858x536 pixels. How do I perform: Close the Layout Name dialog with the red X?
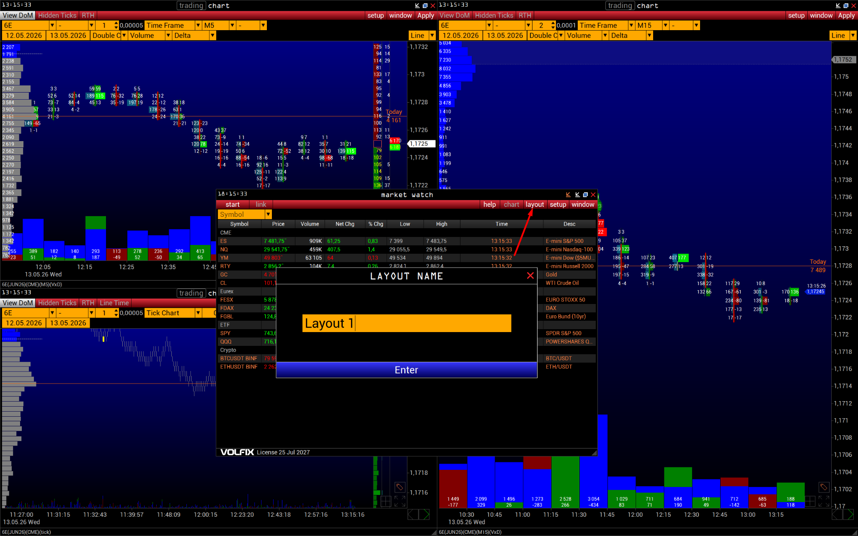tap(530, 276)
